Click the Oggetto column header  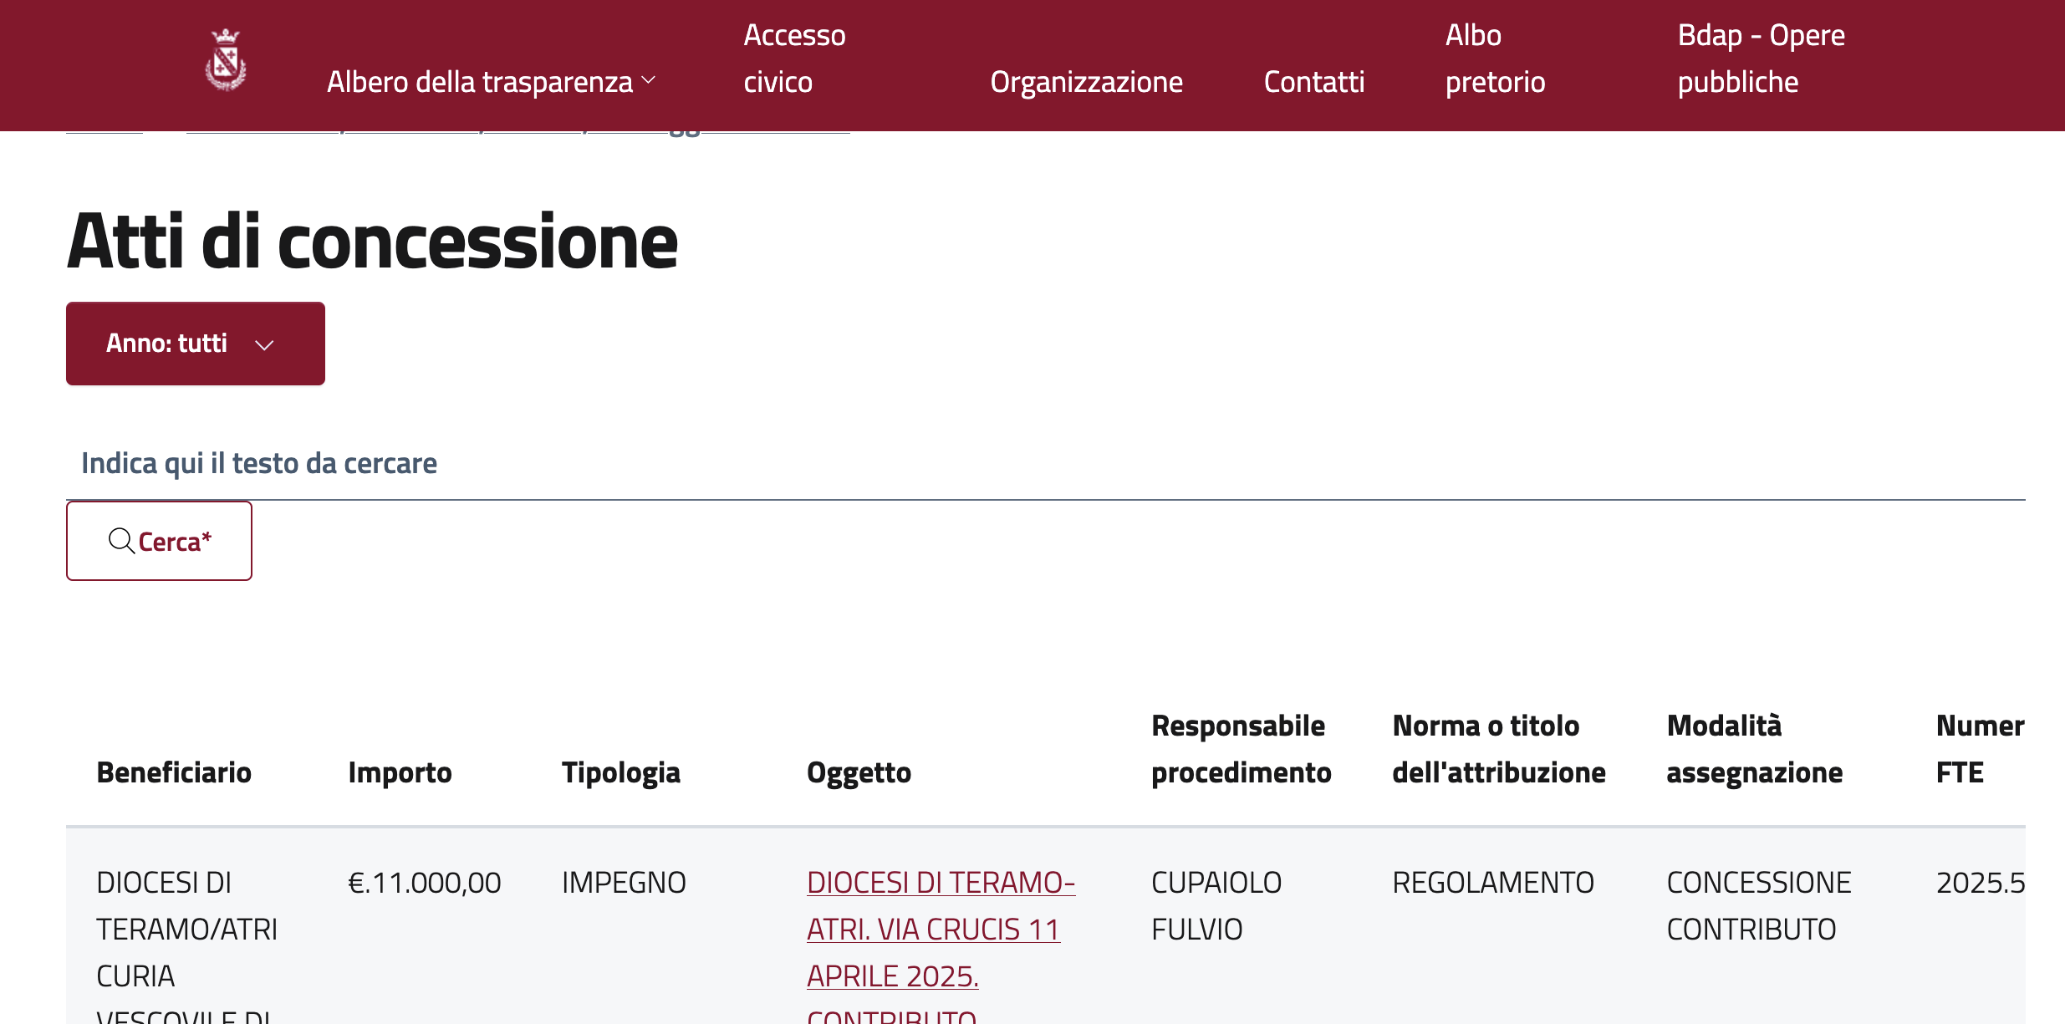[859, 772]
